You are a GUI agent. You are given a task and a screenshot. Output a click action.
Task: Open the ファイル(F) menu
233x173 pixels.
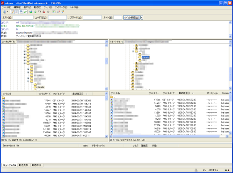[x=7, y=7]
